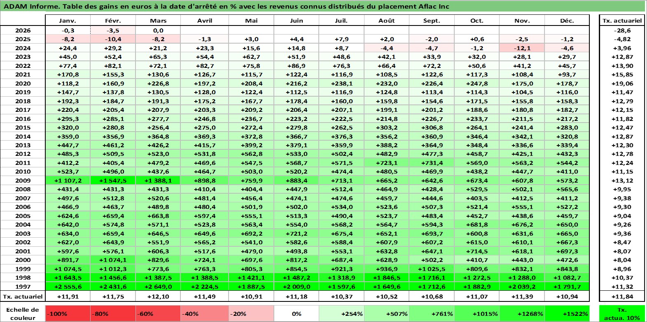Image resolution: width=647 pixels, height=322 pixels.
Task: Pick the +507% green color scale swatch
Action: 387,313
